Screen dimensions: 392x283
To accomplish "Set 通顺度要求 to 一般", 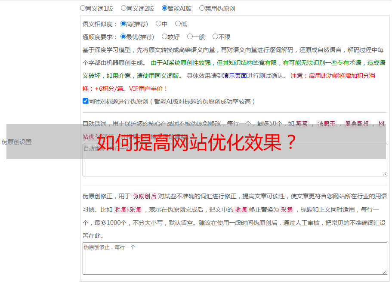I will click(190, 37).
